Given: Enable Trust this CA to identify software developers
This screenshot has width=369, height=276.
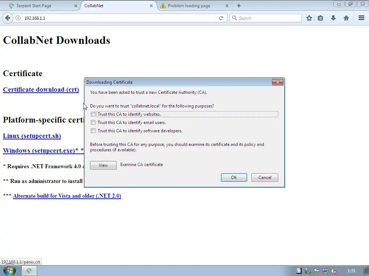Looking at the screenshot, I should tap(93, 131).
